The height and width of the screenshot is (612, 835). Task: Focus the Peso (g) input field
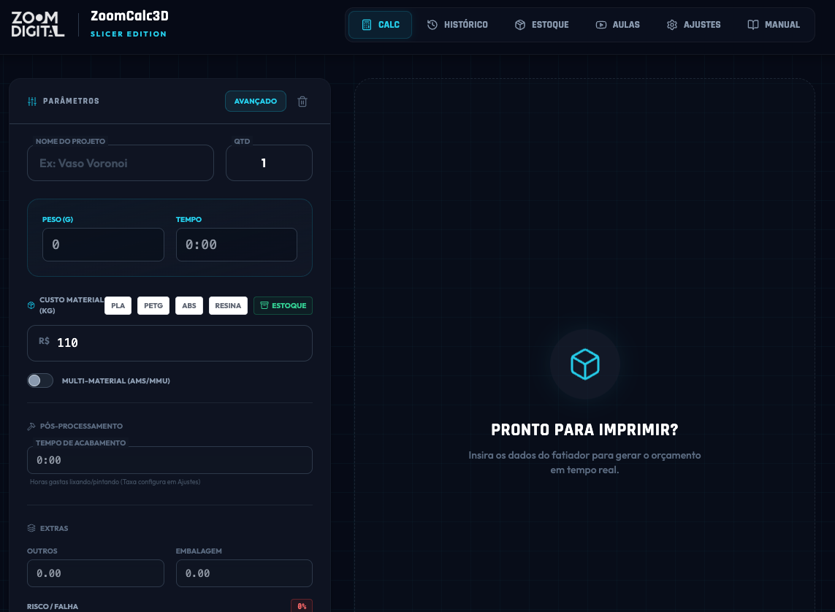coord(103,245)
